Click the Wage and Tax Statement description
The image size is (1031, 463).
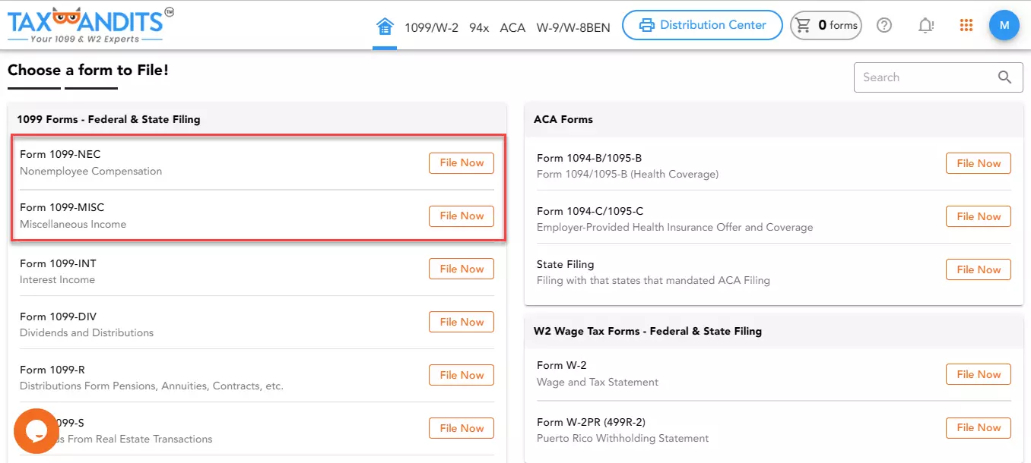coord(598,383)
